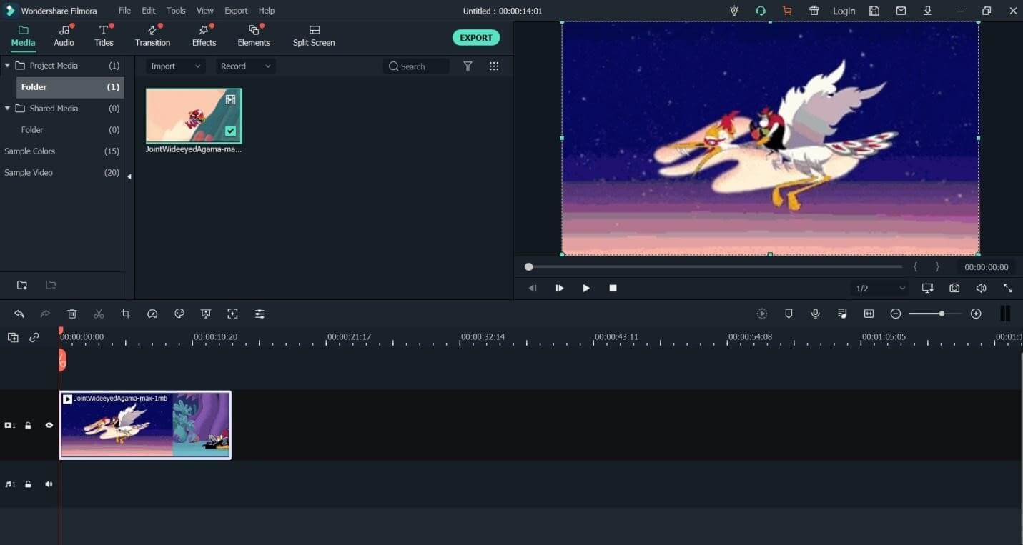
Task: Open the Import dropdown
Action: [x=176, y=66]
